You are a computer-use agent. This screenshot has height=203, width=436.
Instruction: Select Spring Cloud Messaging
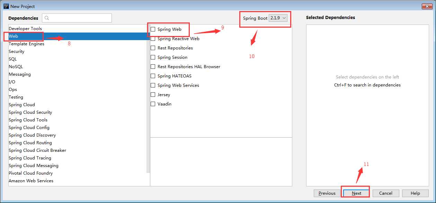pos(78,166)
